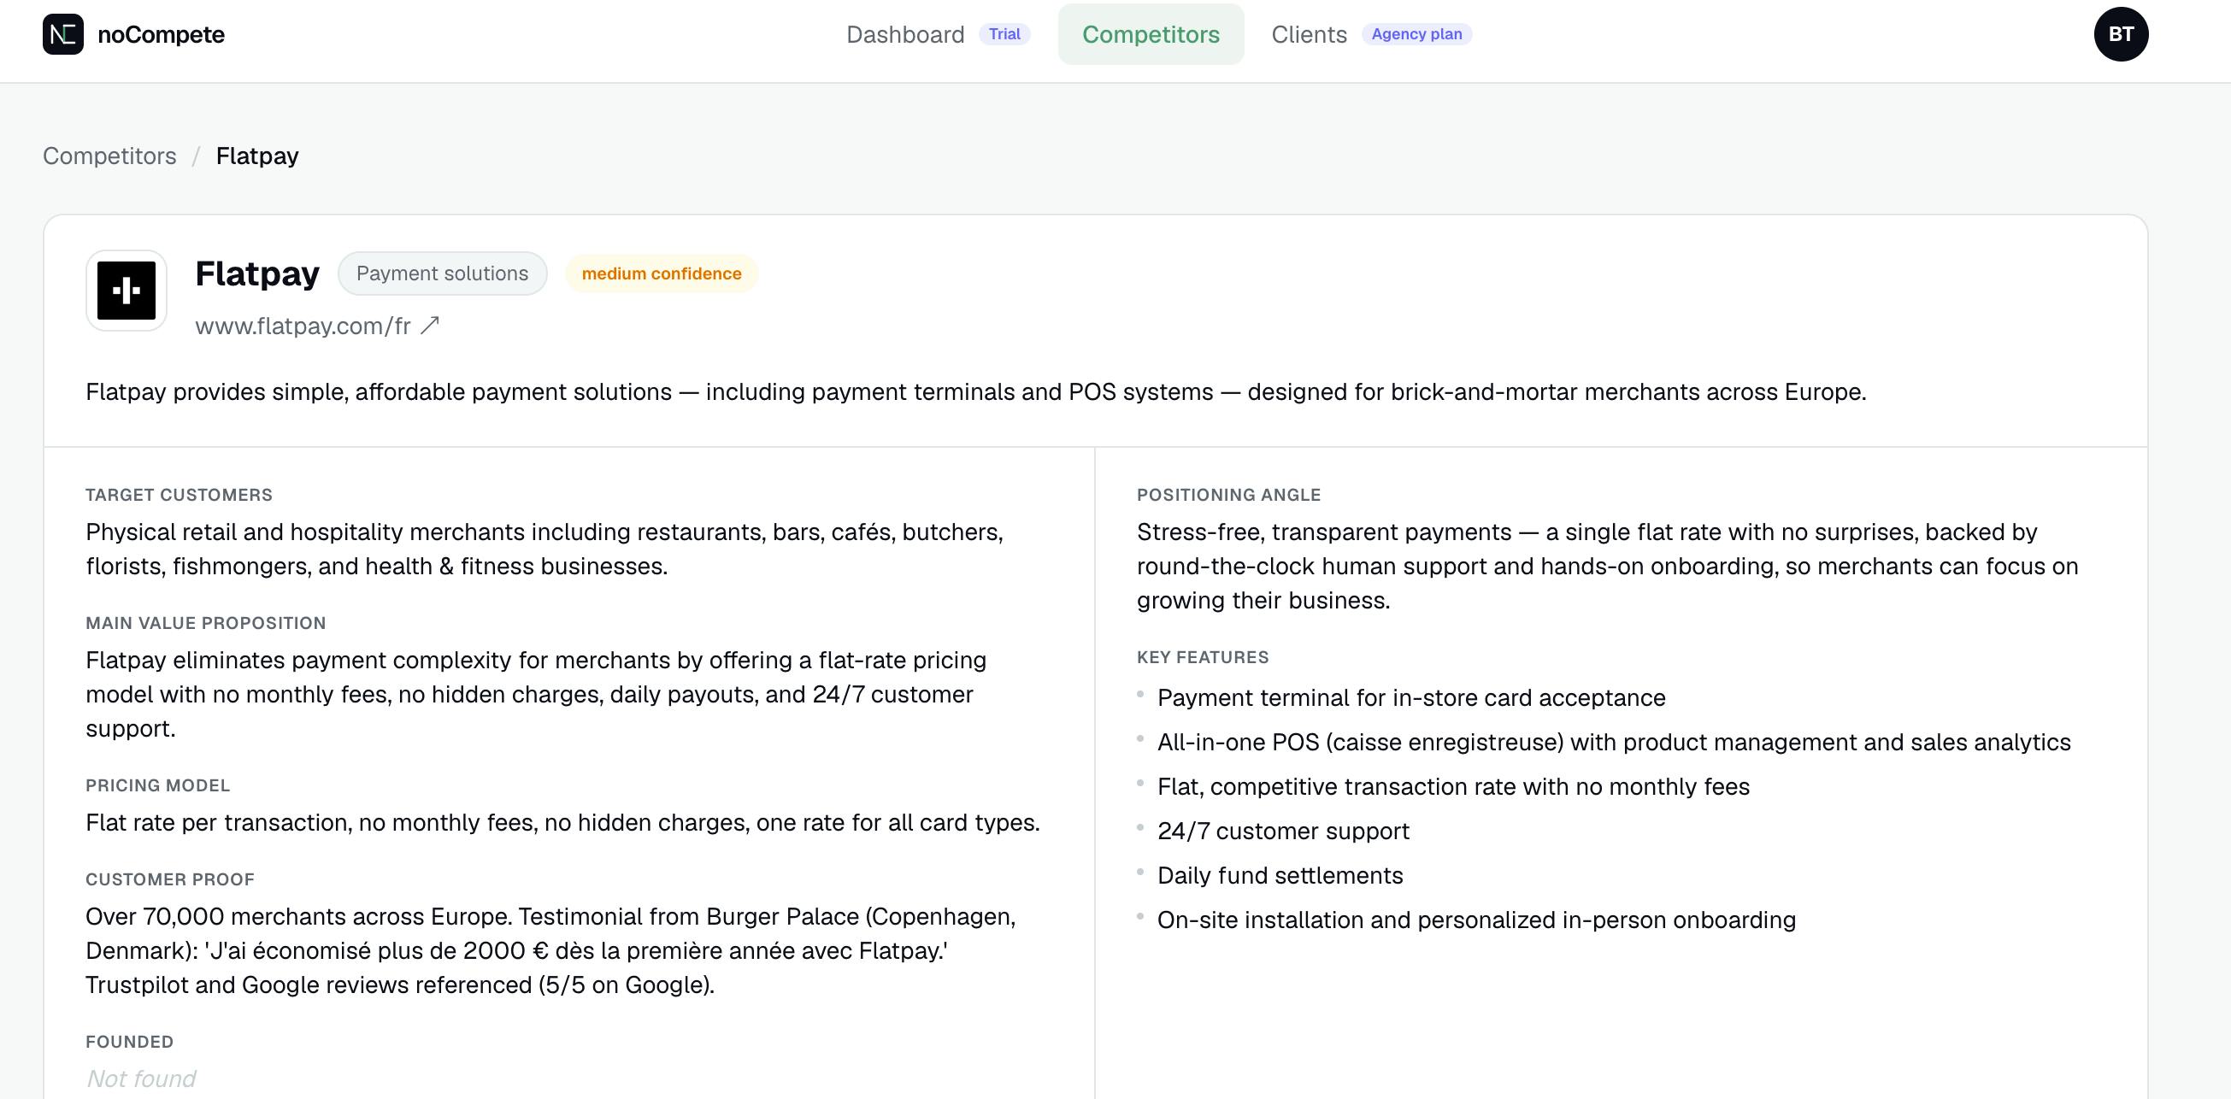2231x1099 pixels.
Task: Select the MAIN VALUE PROPOSITION label
Action: pos(206,624)
